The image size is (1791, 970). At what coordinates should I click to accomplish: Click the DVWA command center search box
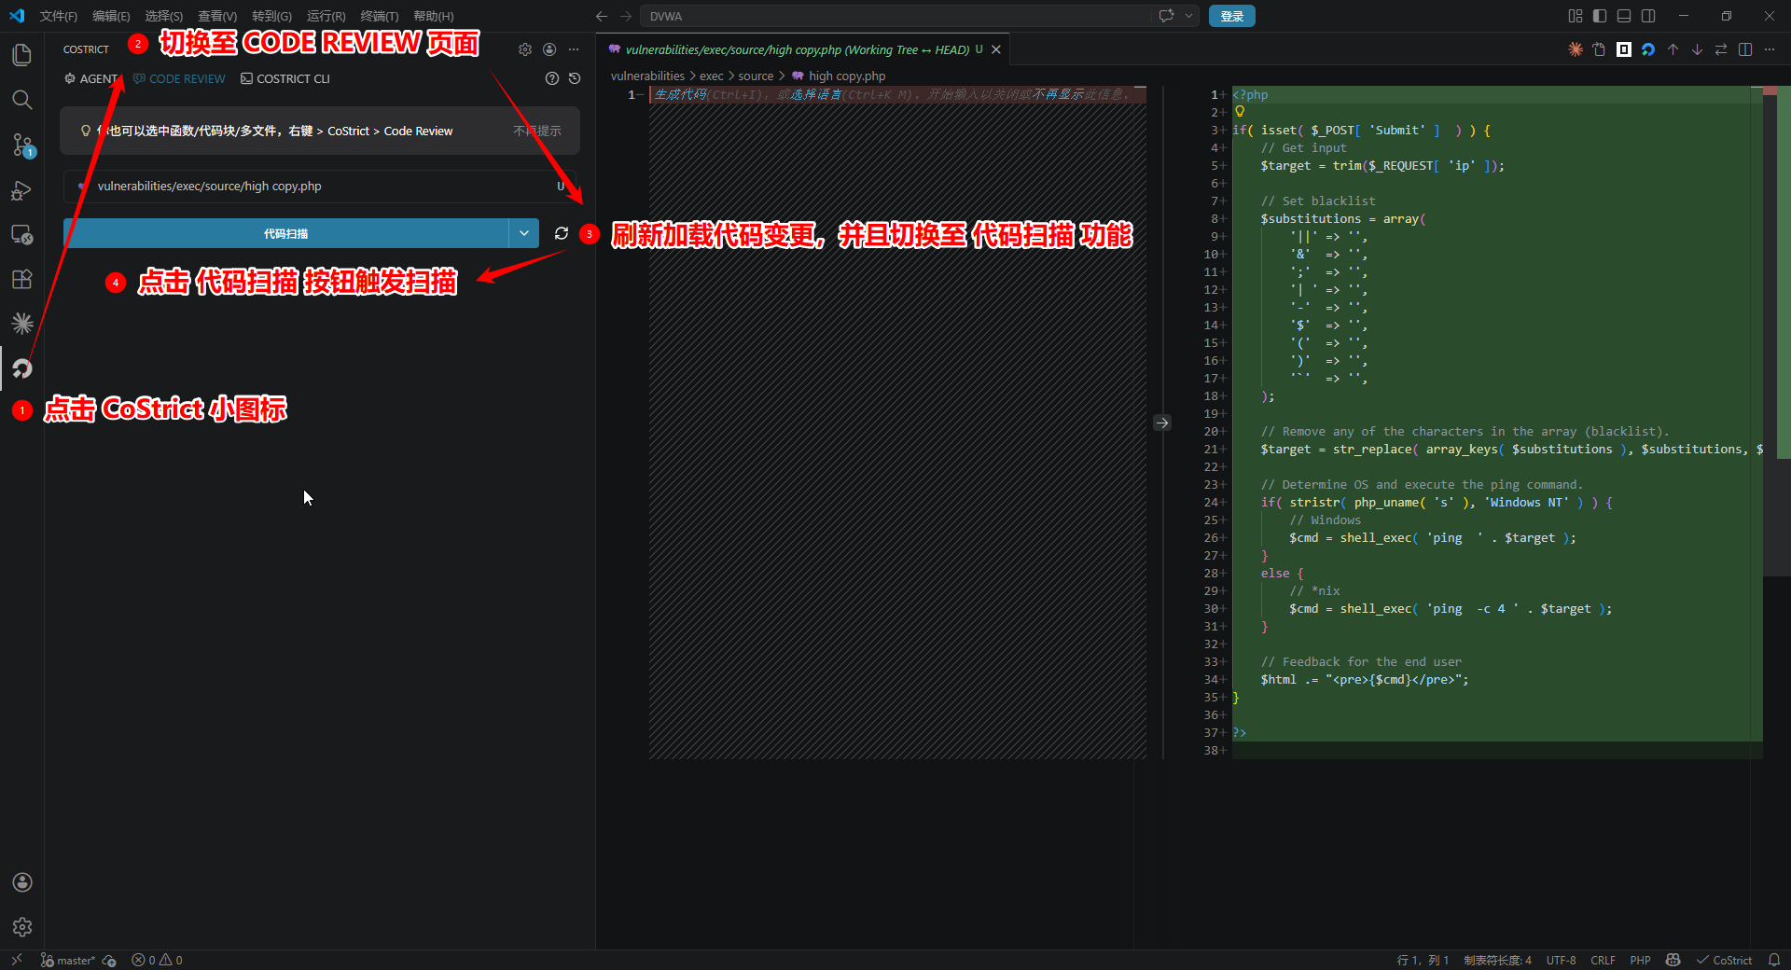pyautogui.click(x=895, y=16)
